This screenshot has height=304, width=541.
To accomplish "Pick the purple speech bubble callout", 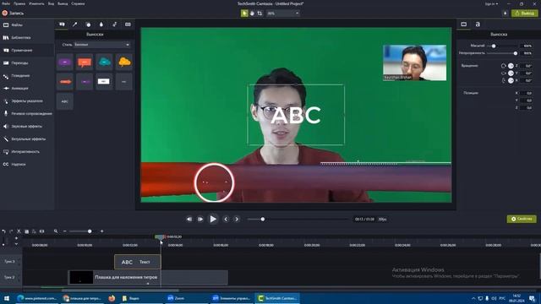I will pos(65,62).
